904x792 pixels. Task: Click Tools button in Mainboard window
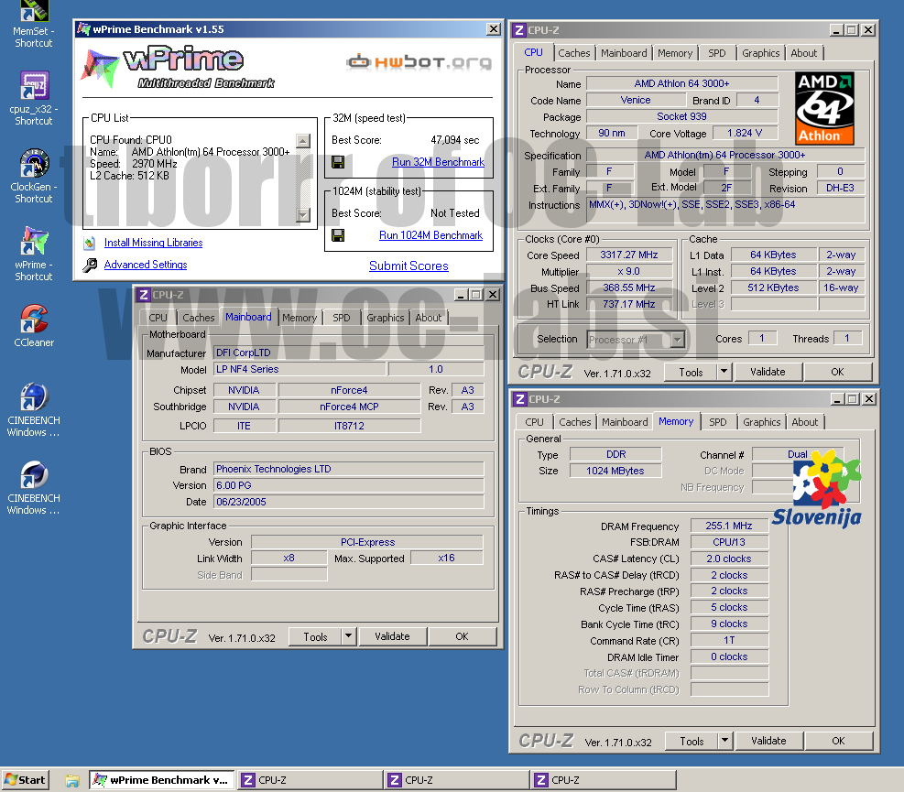(315, 637)
